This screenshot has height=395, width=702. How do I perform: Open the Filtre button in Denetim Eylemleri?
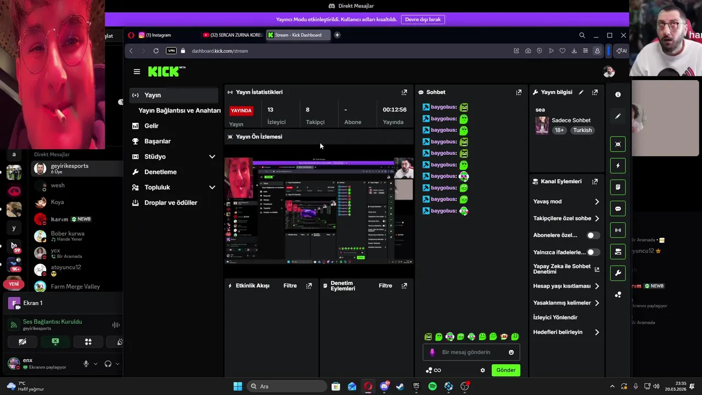pyautogui.click(x=386, y=285)
